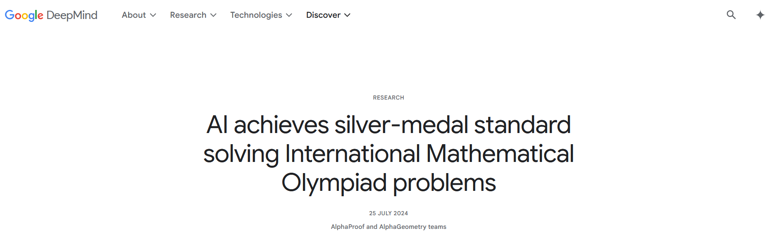Click the 'Olympiad problems' headline line

point(388,183)
